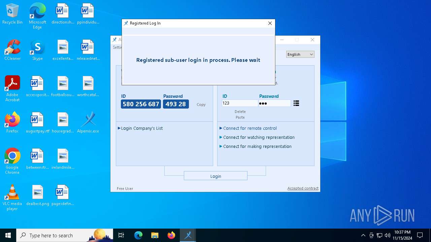Click Paste under the remote ID field

(240, 117)
